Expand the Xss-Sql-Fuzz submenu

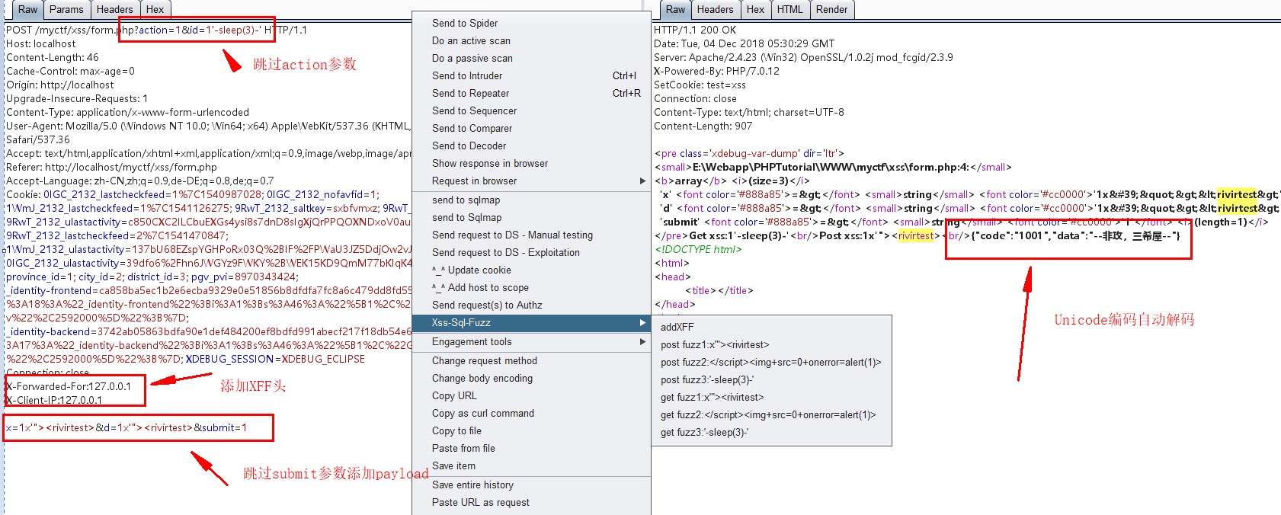click(531, 322)
